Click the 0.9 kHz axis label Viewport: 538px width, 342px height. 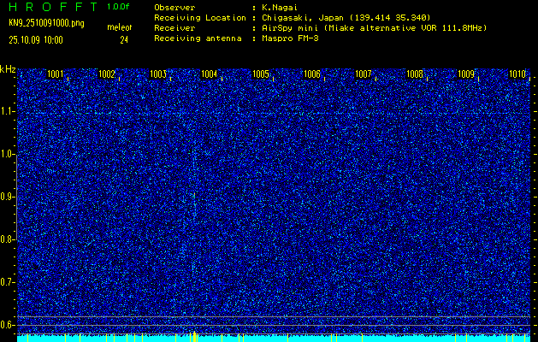pyautogui.click(x=8, y=197)
